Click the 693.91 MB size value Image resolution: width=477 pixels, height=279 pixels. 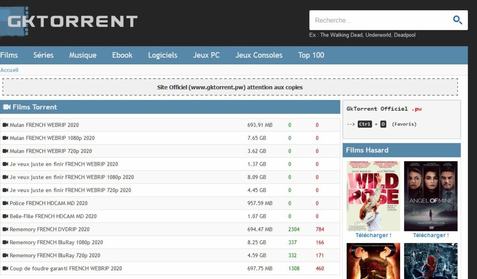click(x=260, y=125)
